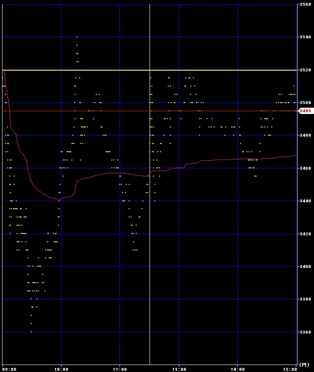
Task: Click the 3360 price axis label
Action: coord(305,332)
